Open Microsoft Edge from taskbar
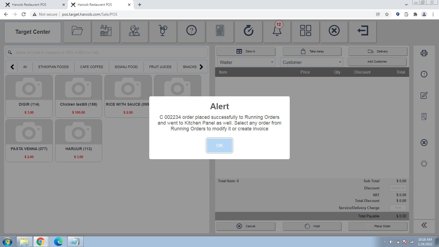Image resolution: width=439 pixels, height=247 pixels. click(x=58, y=242)
